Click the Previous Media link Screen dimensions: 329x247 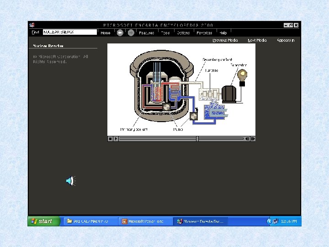pos(225,40)
